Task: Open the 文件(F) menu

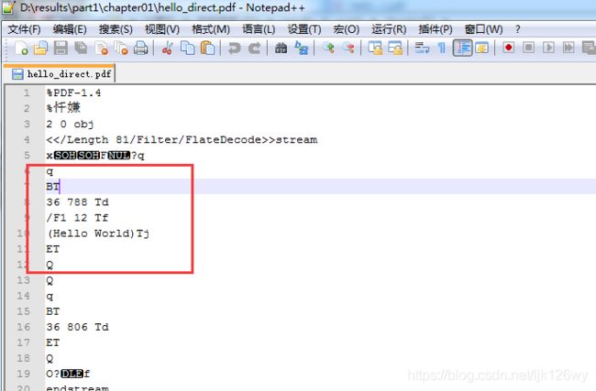Action: (x=24, y=29)
